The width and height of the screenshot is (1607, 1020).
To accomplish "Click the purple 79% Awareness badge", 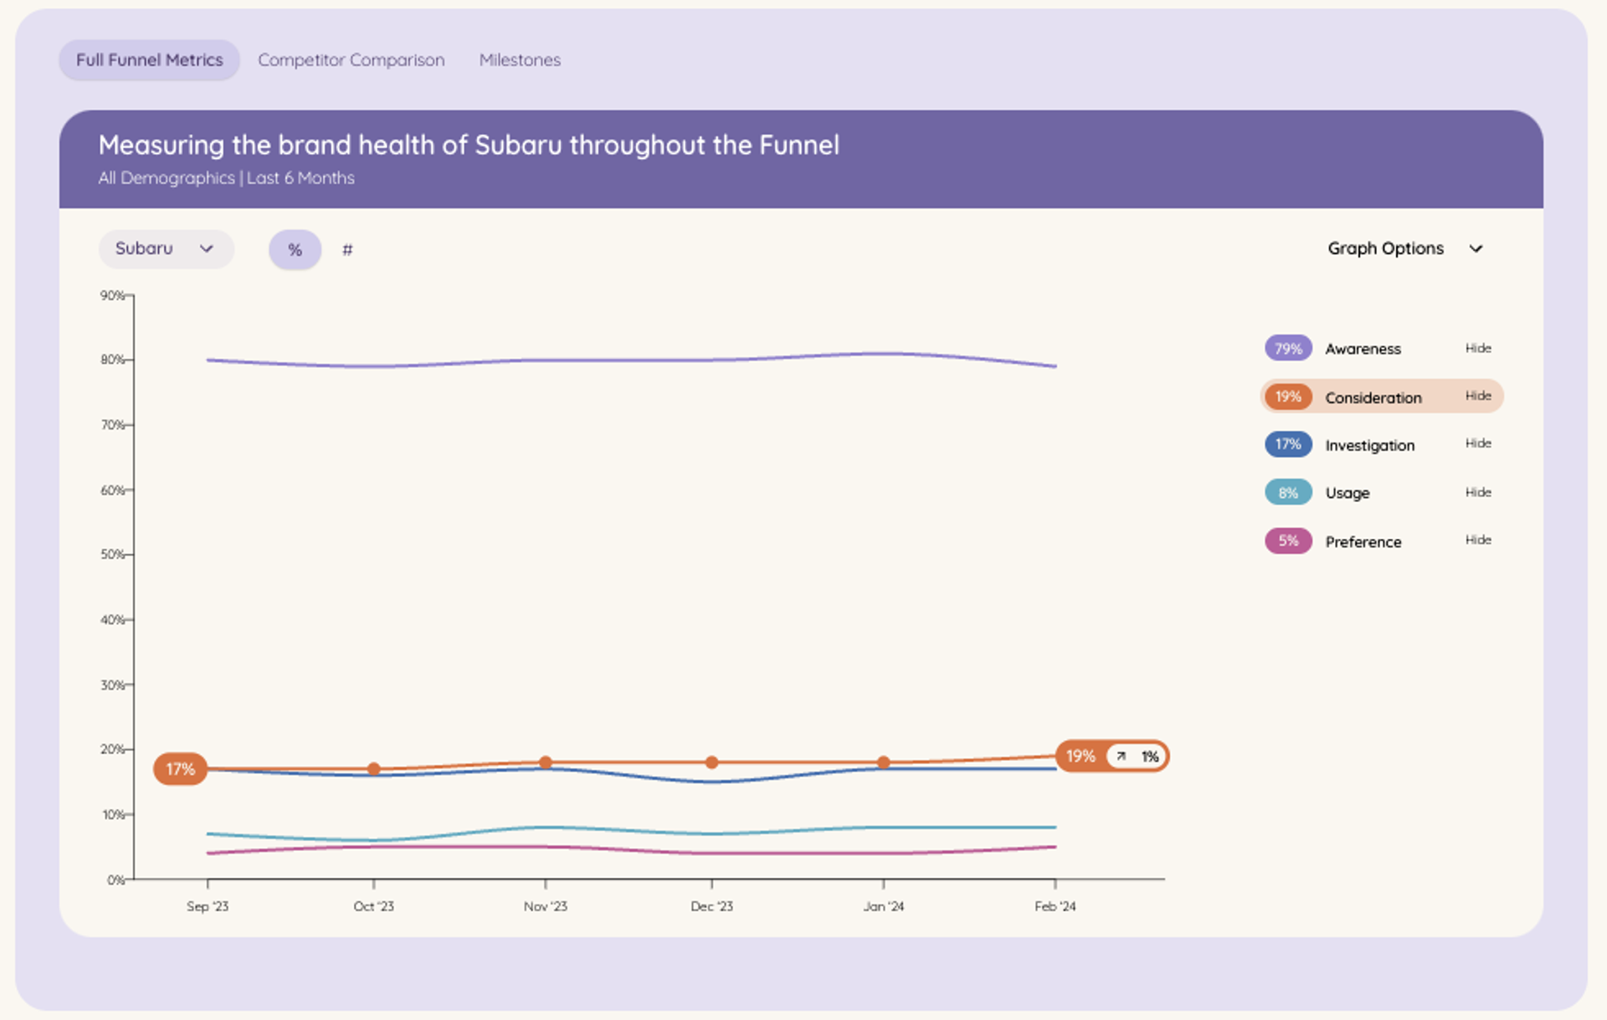I will coord(1288,348).
